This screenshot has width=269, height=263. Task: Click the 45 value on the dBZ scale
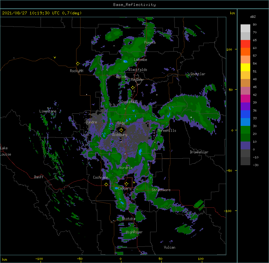tap(255, 87)
